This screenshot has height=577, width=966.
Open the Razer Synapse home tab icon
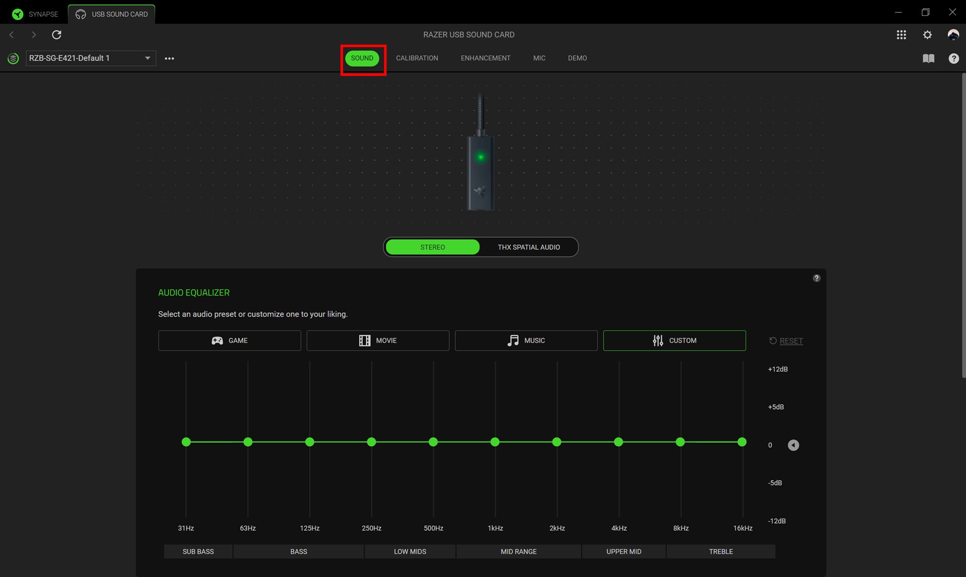[x=17, y=14]
